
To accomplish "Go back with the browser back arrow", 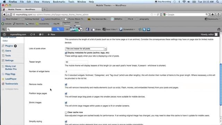I will (4, 15).
